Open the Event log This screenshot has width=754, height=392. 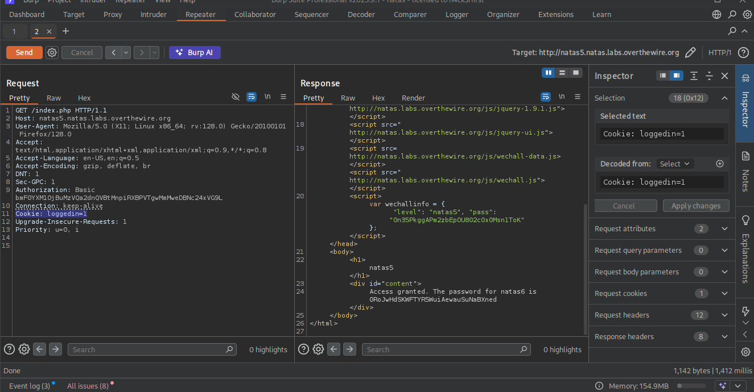tap(30, 386)
